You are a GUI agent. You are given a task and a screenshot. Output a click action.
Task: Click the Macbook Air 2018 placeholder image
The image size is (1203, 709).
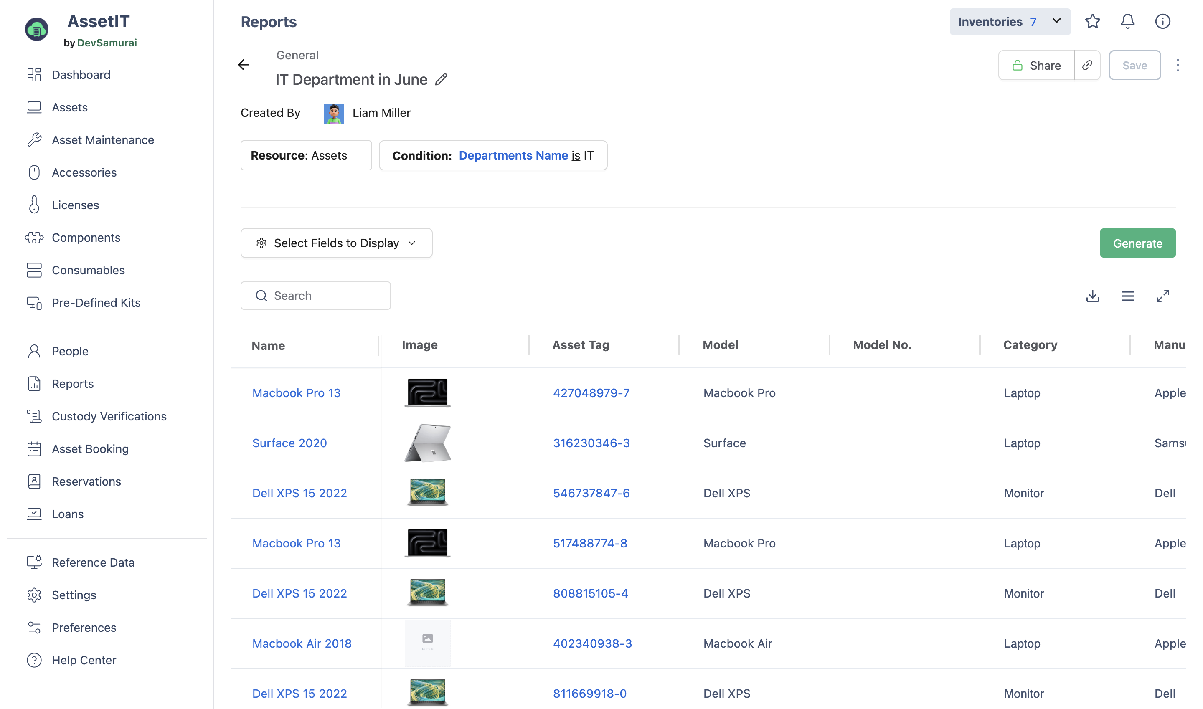[427, 643]
